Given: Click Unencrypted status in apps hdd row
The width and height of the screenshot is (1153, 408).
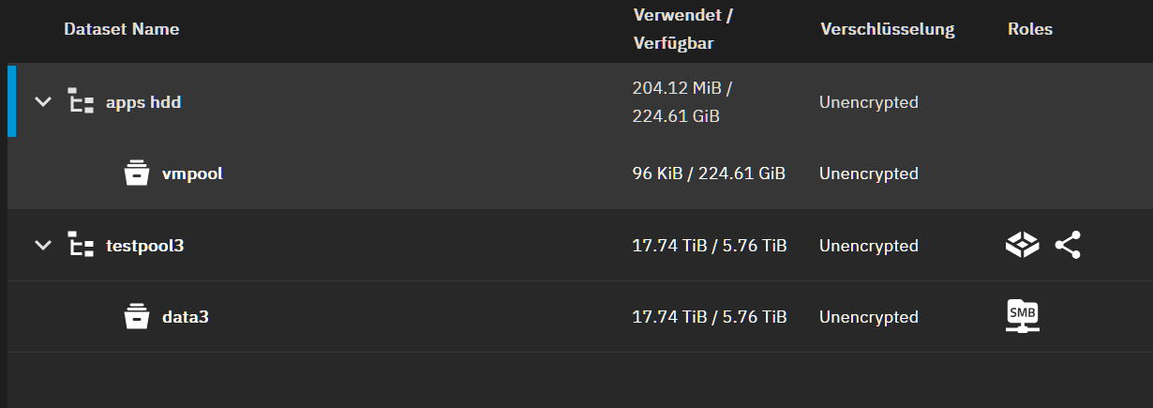Looking at the screenshot, I should 868,102.
